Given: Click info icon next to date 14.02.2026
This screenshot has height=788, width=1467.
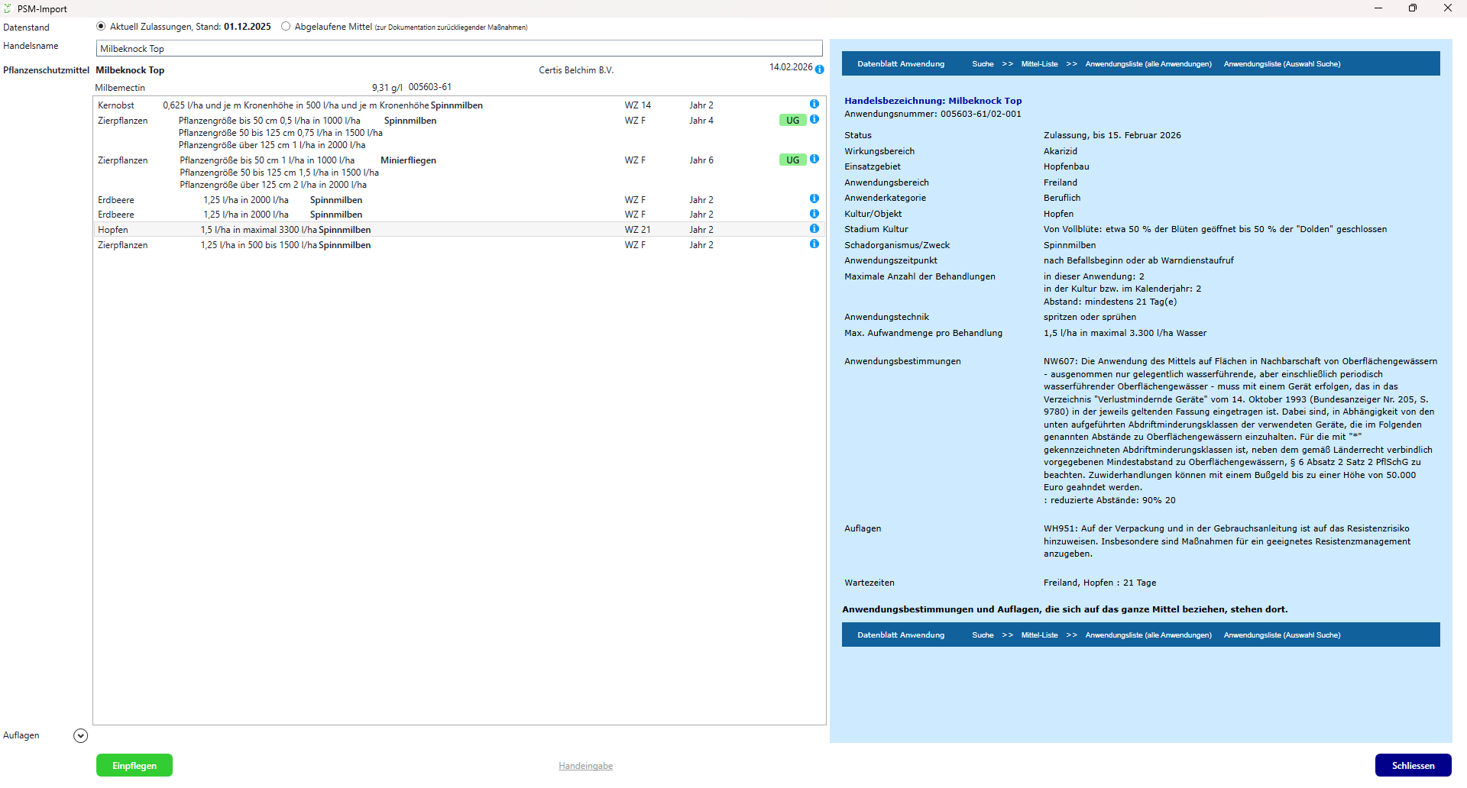Looking at the screenshot, I should click(x=819, y=69).
